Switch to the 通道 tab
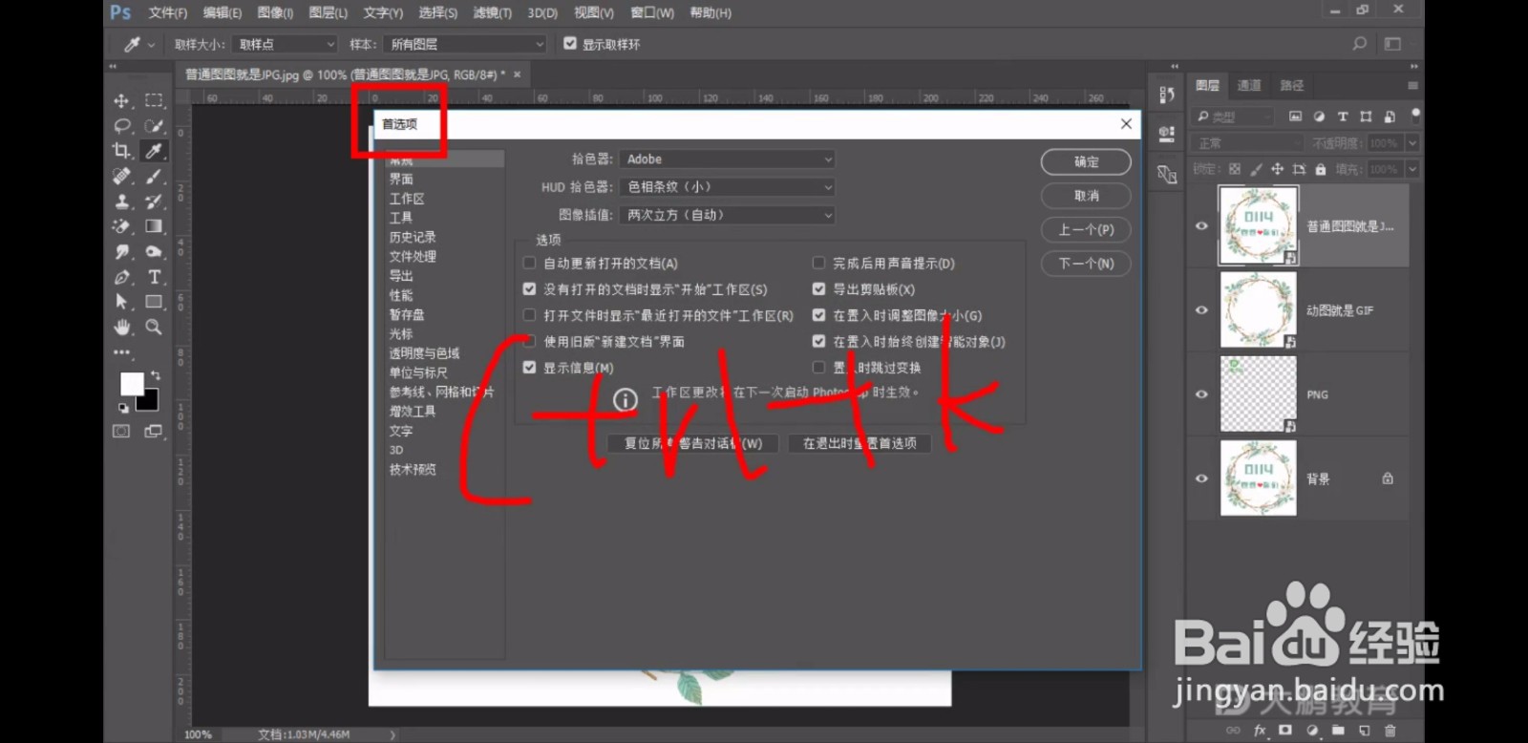Image resolution: width=1528 pixels, height=743 pixels. (1249, 85)
